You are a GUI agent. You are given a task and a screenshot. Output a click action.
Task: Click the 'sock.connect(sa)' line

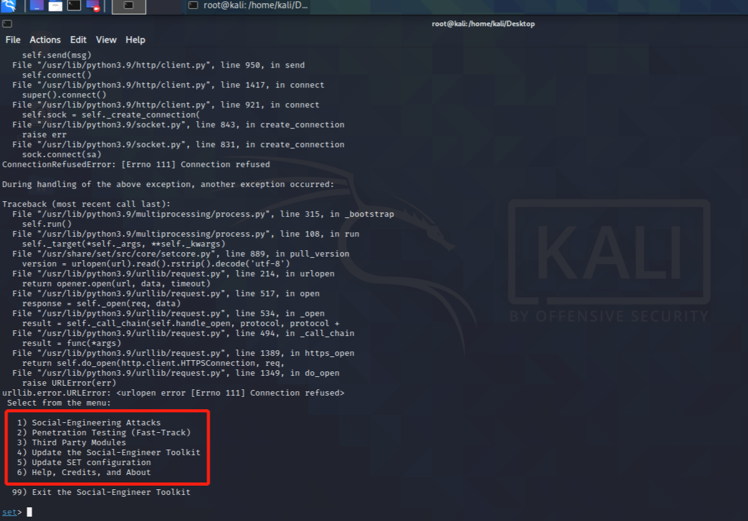61,155
